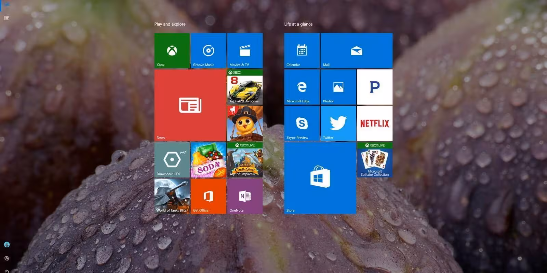Open the Photos tile
Screen dimensions: 547x273
tap(338, 87)
